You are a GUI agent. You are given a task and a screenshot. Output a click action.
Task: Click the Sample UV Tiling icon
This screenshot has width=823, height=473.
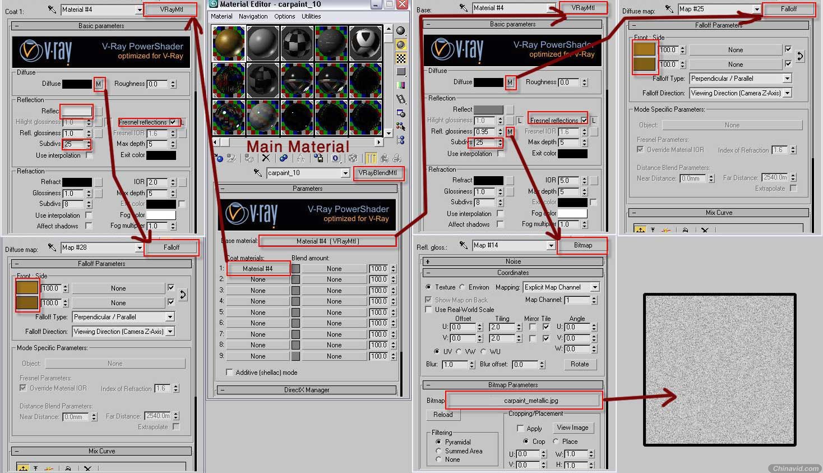coord(401,71)
